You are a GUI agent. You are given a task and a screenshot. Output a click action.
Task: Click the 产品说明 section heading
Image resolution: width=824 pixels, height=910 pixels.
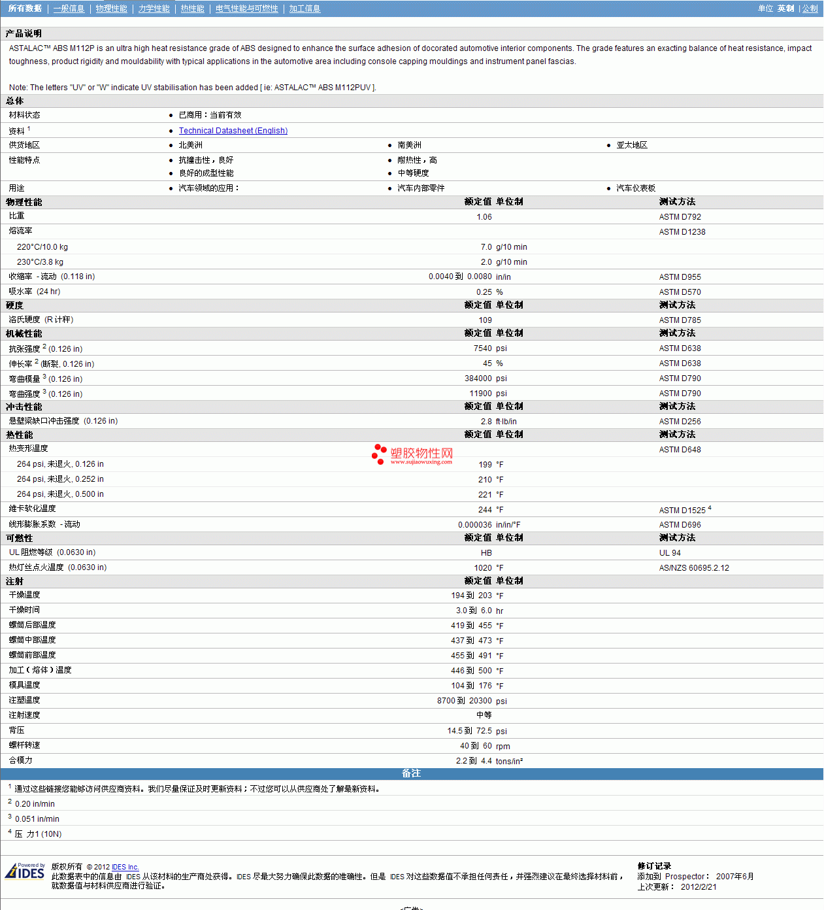tap(24, 33)
